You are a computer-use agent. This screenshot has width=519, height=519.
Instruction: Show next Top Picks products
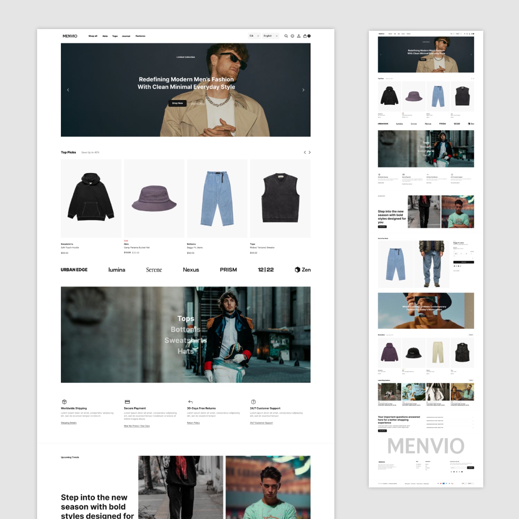point(310,152)
